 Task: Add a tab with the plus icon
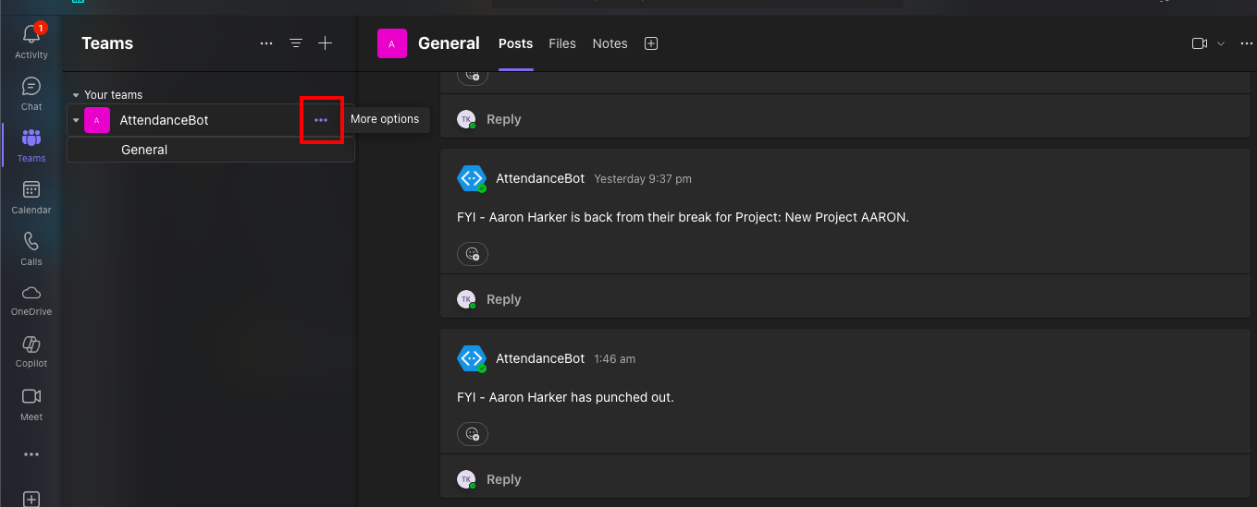point(651,43)
